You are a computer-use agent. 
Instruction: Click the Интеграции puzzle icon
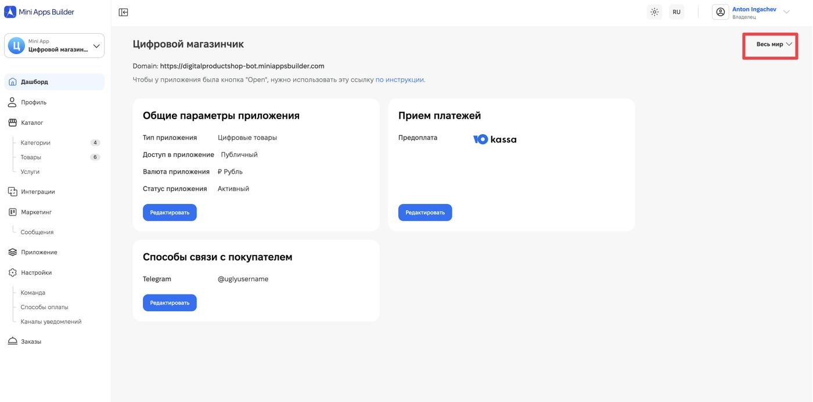[x=12, y=192]
